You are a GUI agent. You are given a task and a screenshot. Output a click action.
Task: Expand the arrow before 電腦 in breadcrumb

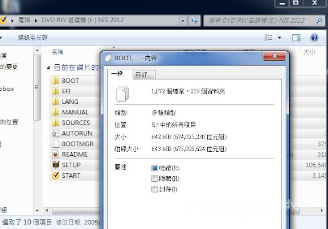point(13,20)
